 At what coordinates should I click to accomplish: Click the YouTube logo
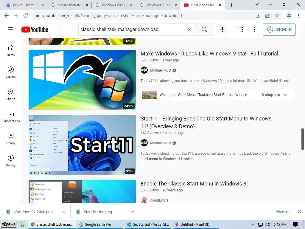(35, 30)
